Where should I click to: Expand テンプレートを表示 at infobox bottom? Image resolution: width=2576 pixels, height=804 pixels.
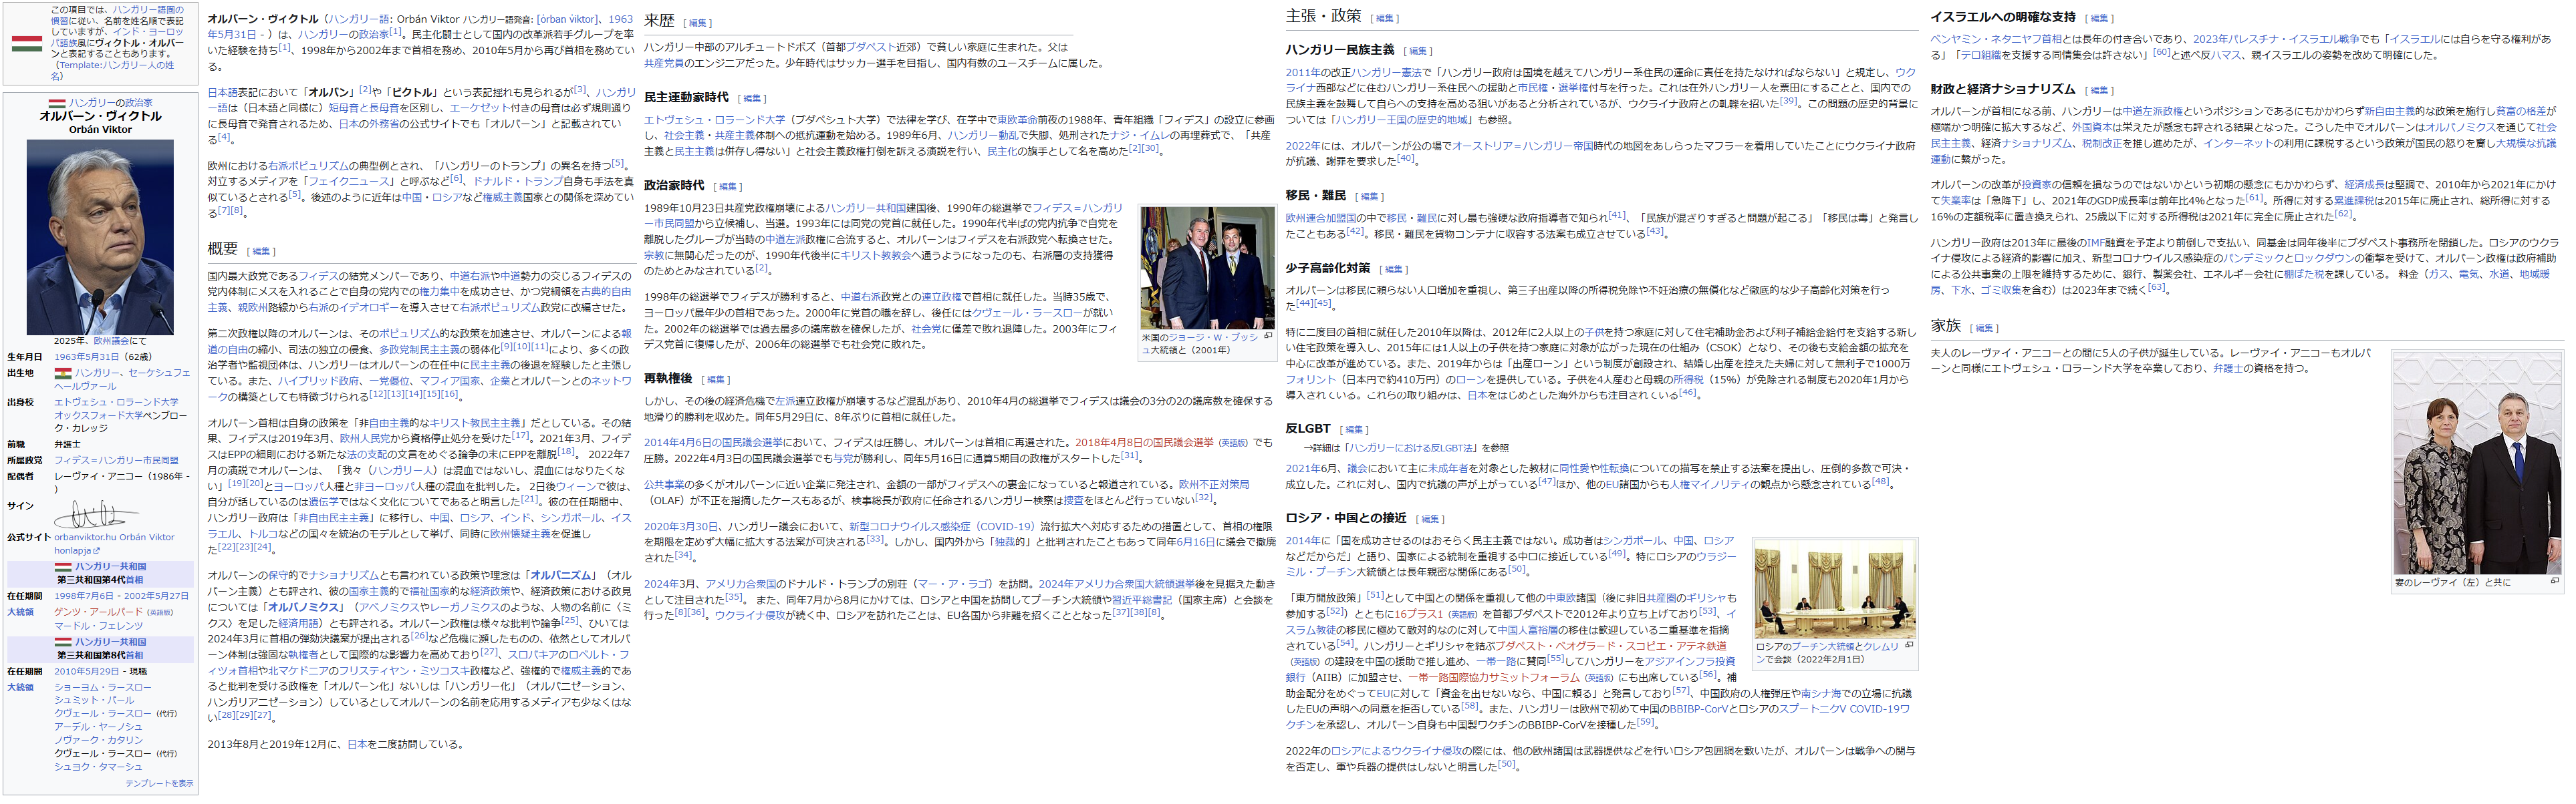pyautogui.click(x=159, y=784)
